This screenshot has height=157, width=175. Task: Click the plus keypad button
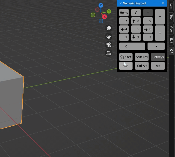point(160,33)
